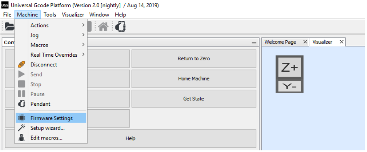
Task: Click the Firmware Settings chip icon
Action: click(21, 118)
